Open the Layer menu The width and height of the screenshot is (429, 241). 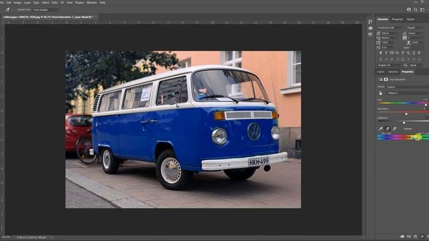[27, 3]
